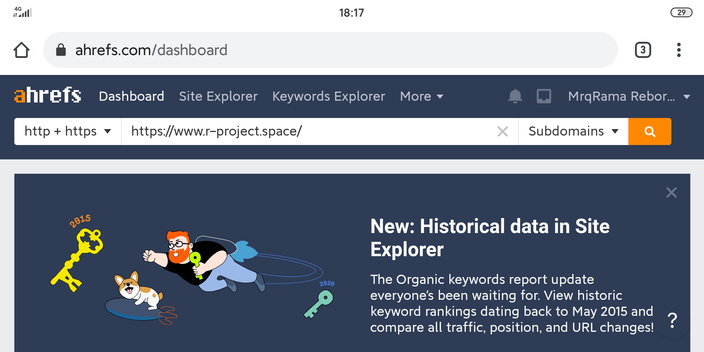Image resolution: width=704 pixels, height=352 pixels.
Task: Tap the browser home icon
Action: tap(22, 50)
